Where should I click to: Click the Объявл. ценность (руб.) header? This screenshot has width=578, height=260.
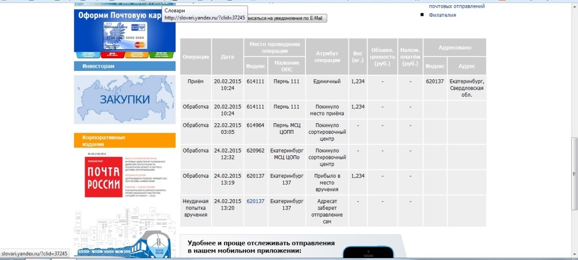(382, 57)
